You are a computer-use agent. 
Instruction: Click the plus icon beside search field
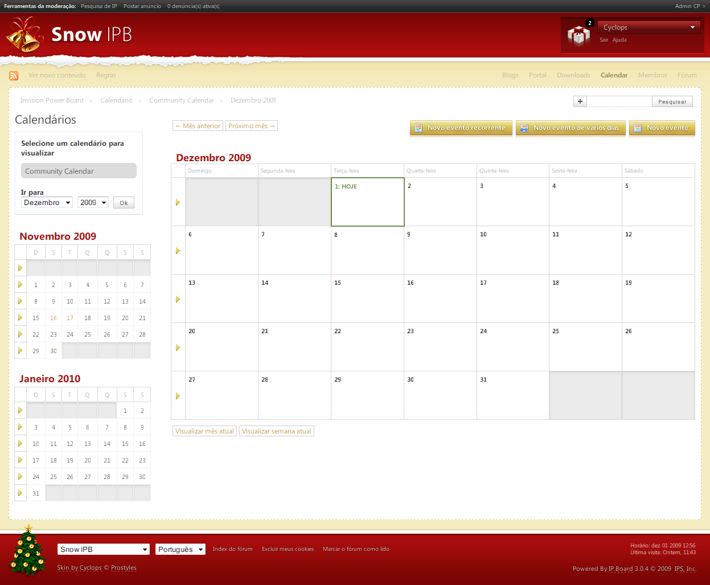pyautogui.click(x=580, y=101)
